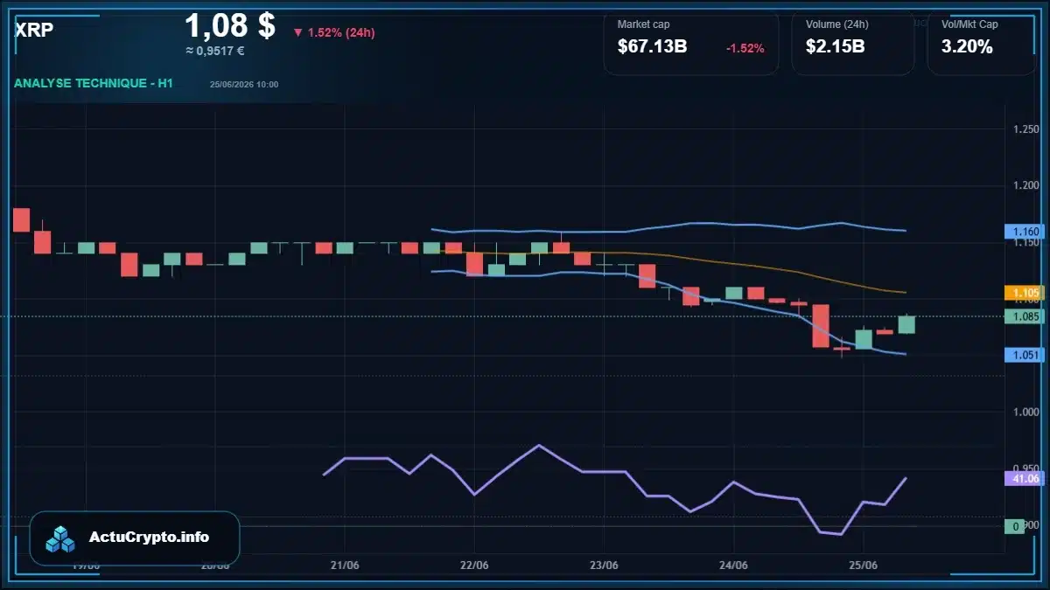Click the 1.200 price axis label
The width and height of the screenshot is (1050, 590).
(x=1025, y=185)
